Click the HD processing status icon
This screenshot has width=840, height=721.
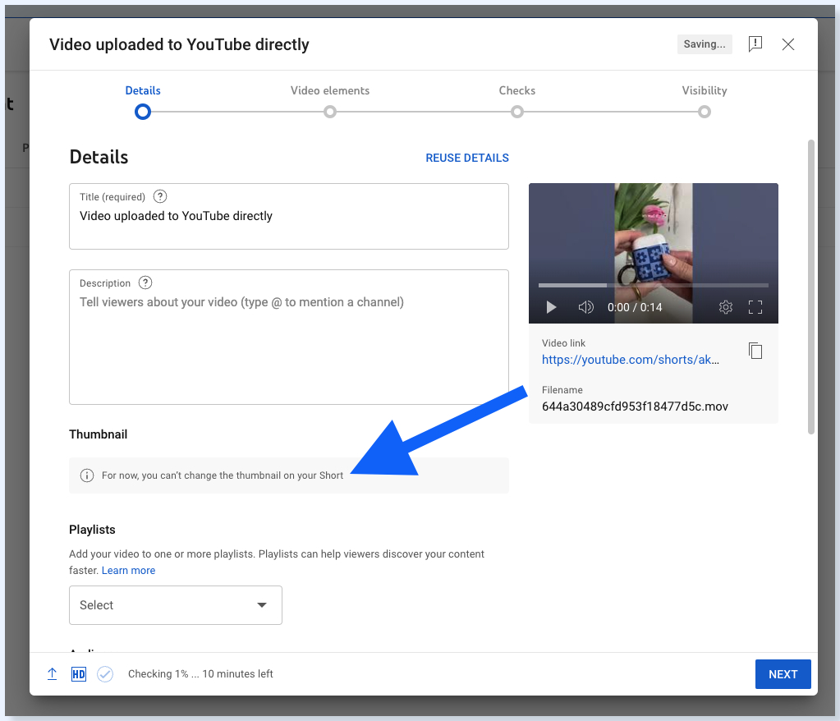coord(79,674)
